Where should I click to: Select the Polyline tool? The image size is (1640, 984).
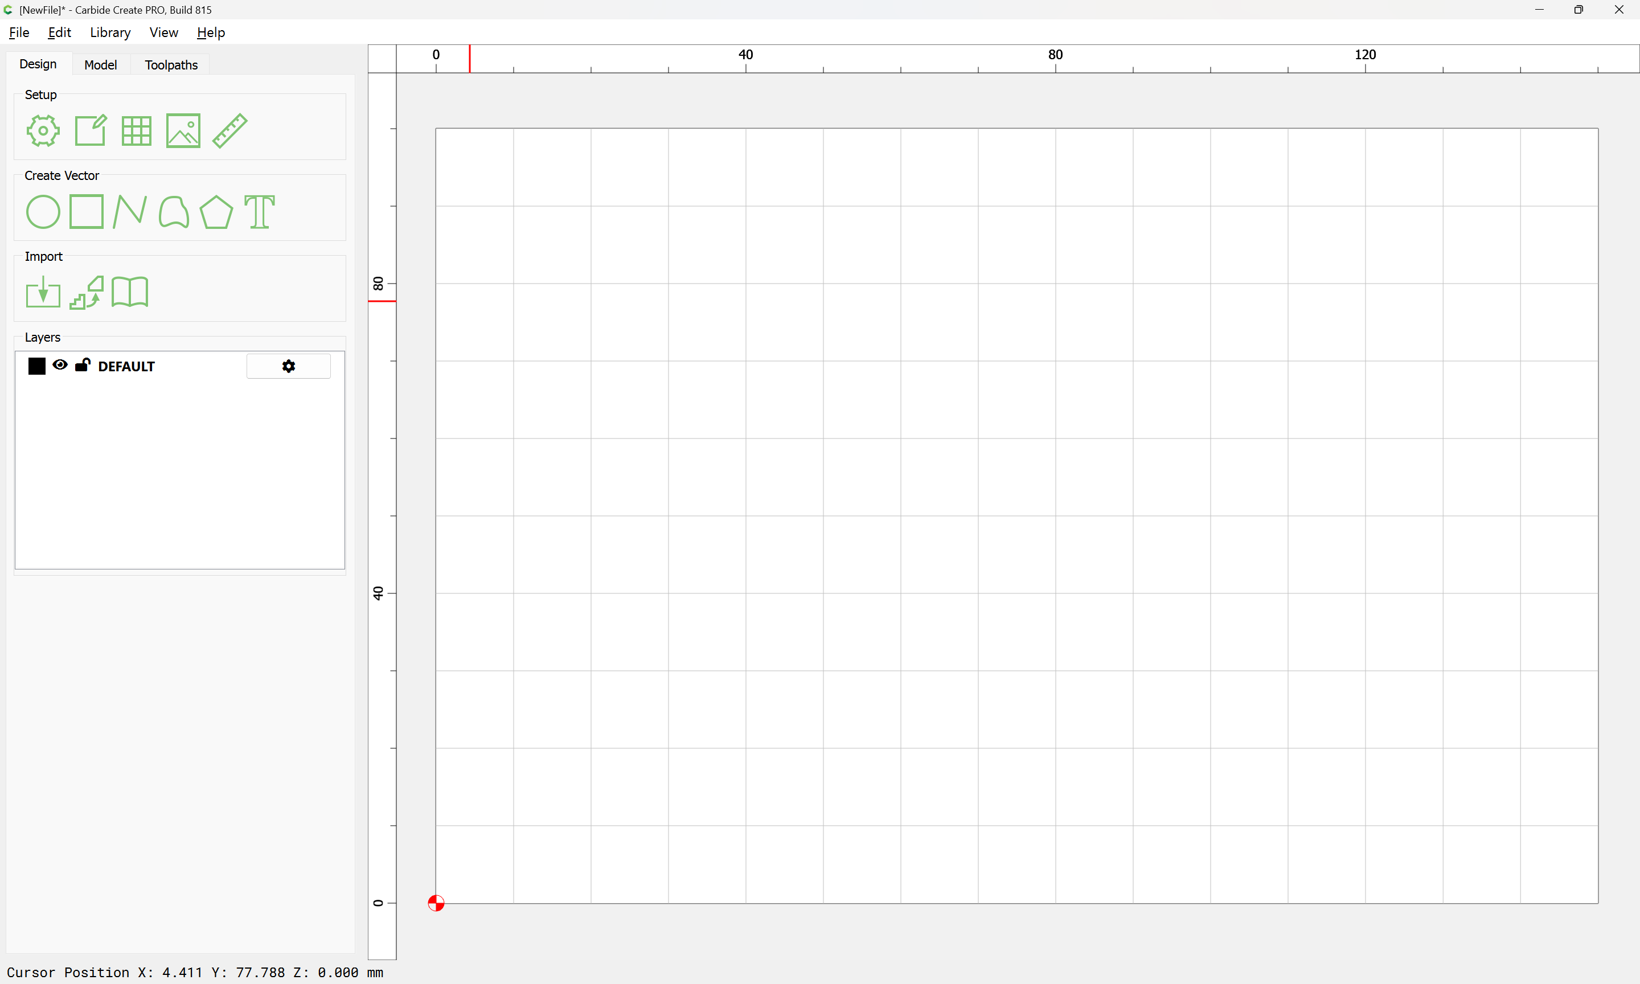coord(130,211)
